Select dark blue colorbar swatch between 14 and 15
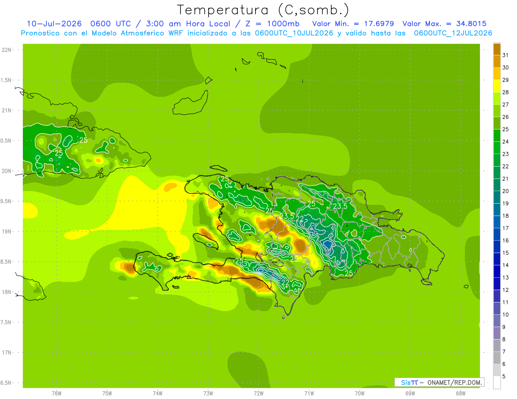 point(497,259)
